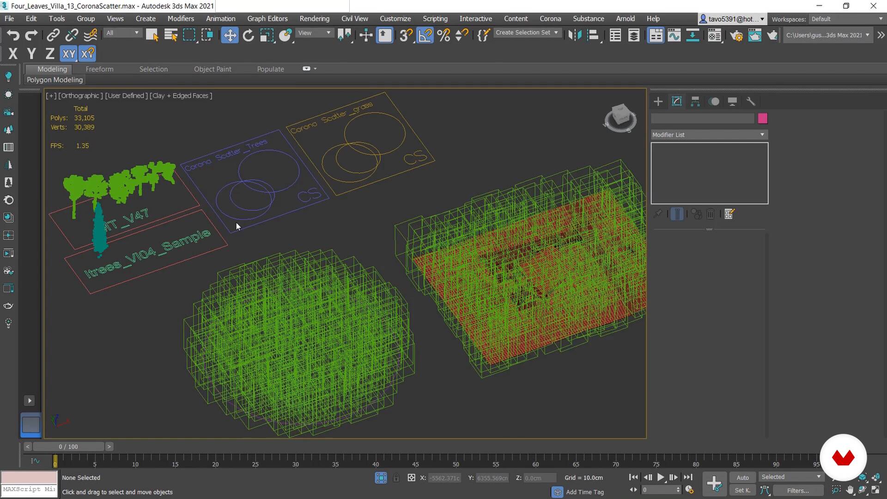Click the Mirror tool icon
Screen dimensions: 887x499
[x=575, y=35]
